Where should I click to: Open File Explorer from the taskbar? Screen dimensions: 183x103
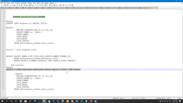(21, 101)
